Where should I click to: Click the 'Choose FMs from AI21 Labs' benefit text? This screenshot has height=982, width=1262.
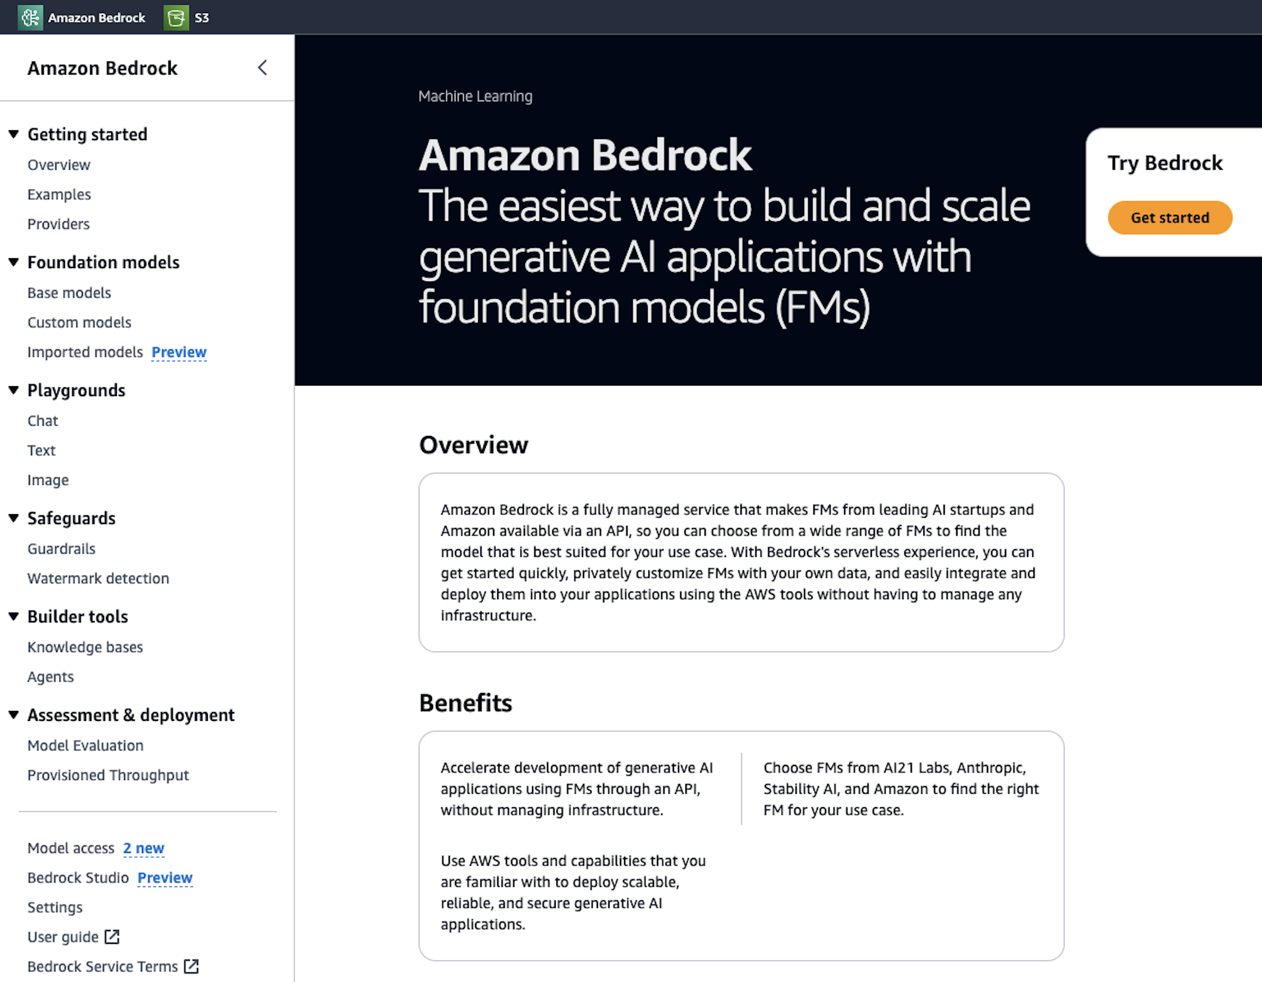901,789
